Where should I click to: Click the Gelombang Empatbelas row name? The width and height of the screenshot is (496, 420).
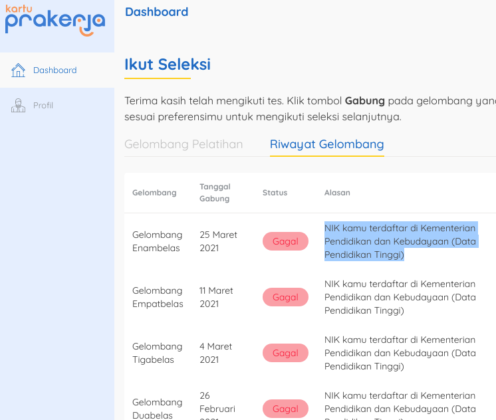(158, 297)
